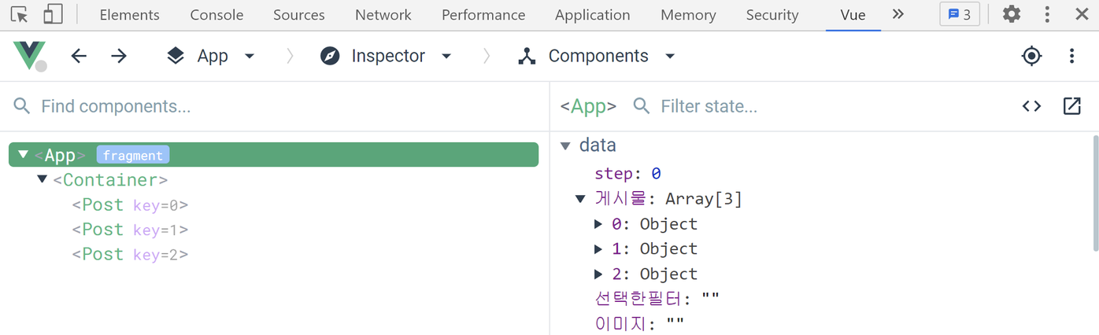The width and height of the screenshot is (1099, 335).
Task: Open the Security tab
Action: 772,15
